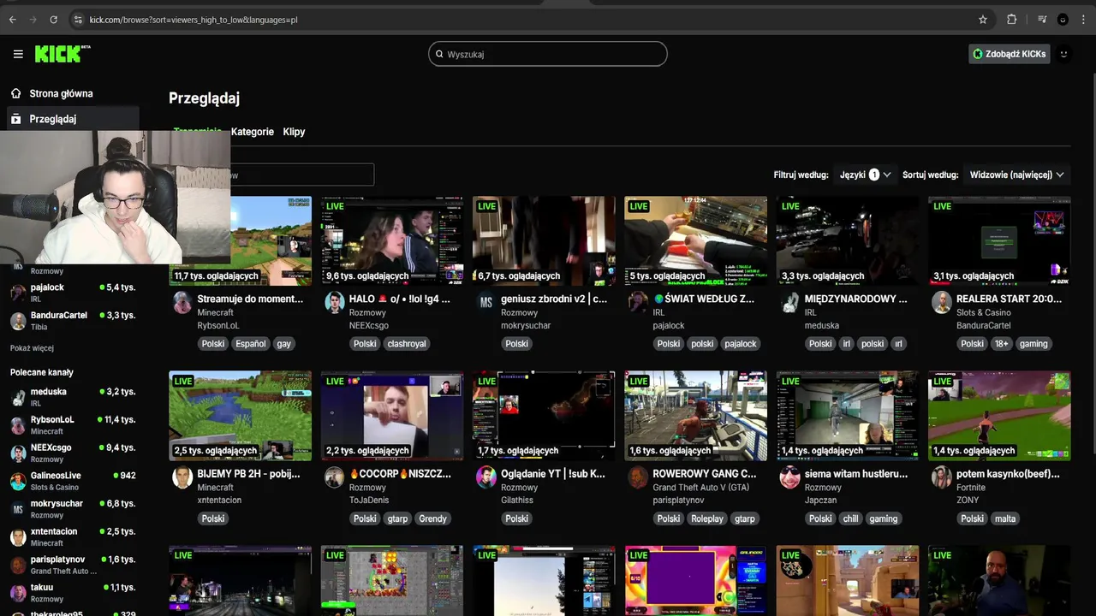This screenshot has height=616, width=1096.
Task: Open the geniusz zbrodni v2 stream thumbnail
Action: [544, 240]
